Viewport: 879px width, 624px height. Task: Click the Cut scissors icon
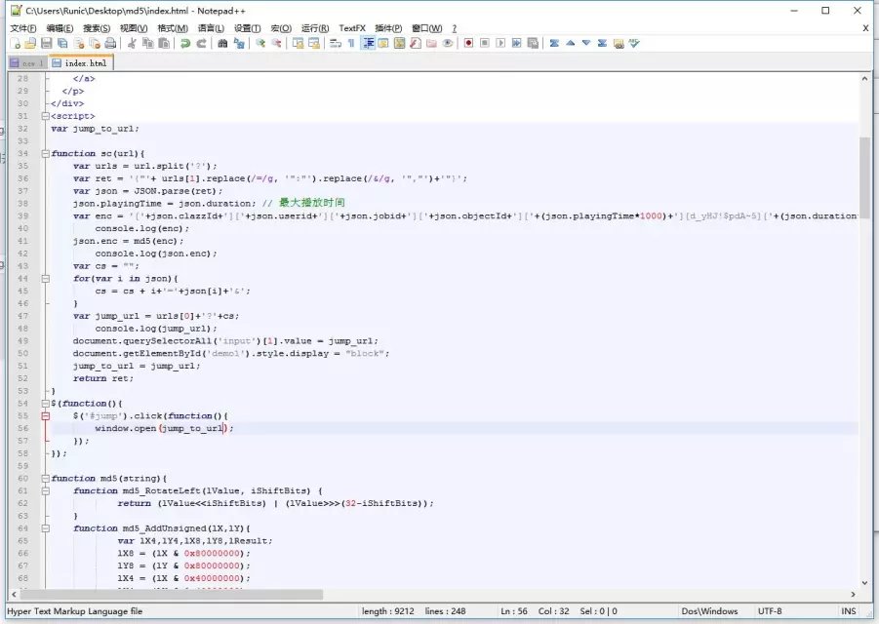click(x=132, y=43)
